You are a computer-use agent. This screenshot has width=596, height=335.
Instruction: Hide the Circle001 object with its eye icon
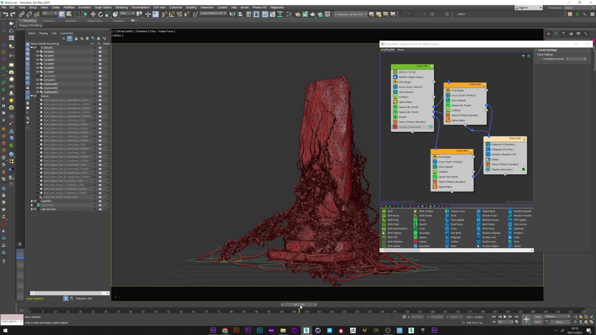click(x=37, y=52)
